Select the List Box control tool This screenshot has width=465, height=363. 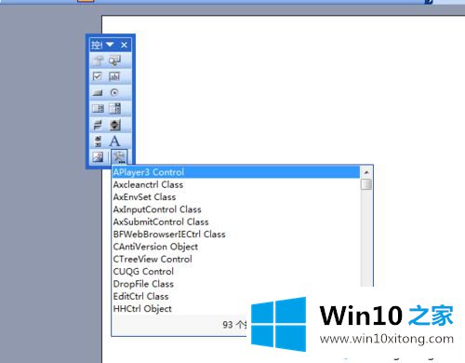(x=98, y=109)
